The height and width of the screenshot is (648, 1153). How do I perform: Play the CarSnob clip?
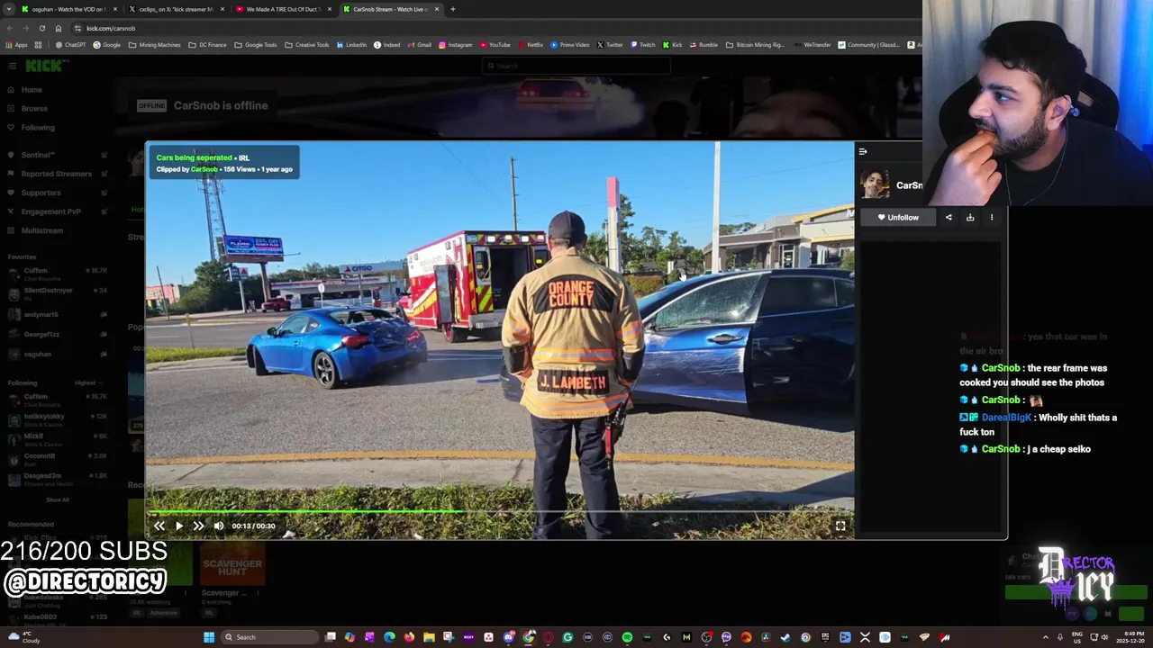click(x=178, y=526)
